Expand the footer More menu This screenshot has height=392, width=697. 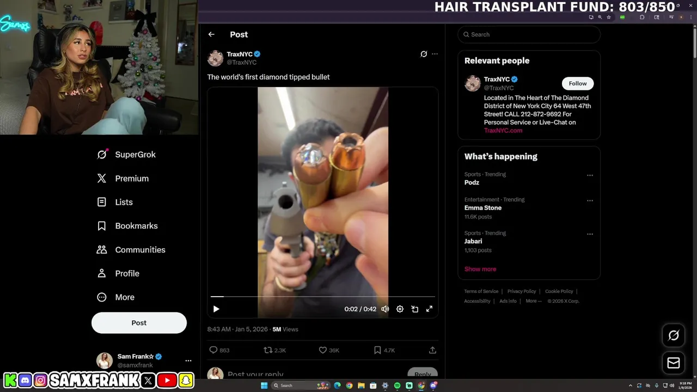coord(534,301)
